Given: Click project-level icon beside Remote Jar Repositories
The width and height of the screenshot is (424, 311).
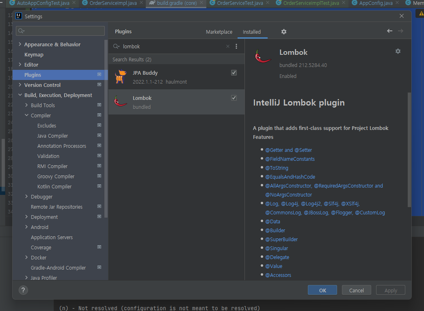Looking at the screenshot, I should [99, 206].
